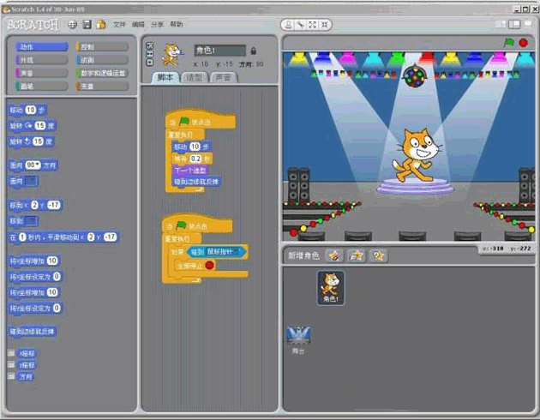Set rotation style to left-right flip only
The width and height of the screenshot is (540, 420).
point(149,54)
